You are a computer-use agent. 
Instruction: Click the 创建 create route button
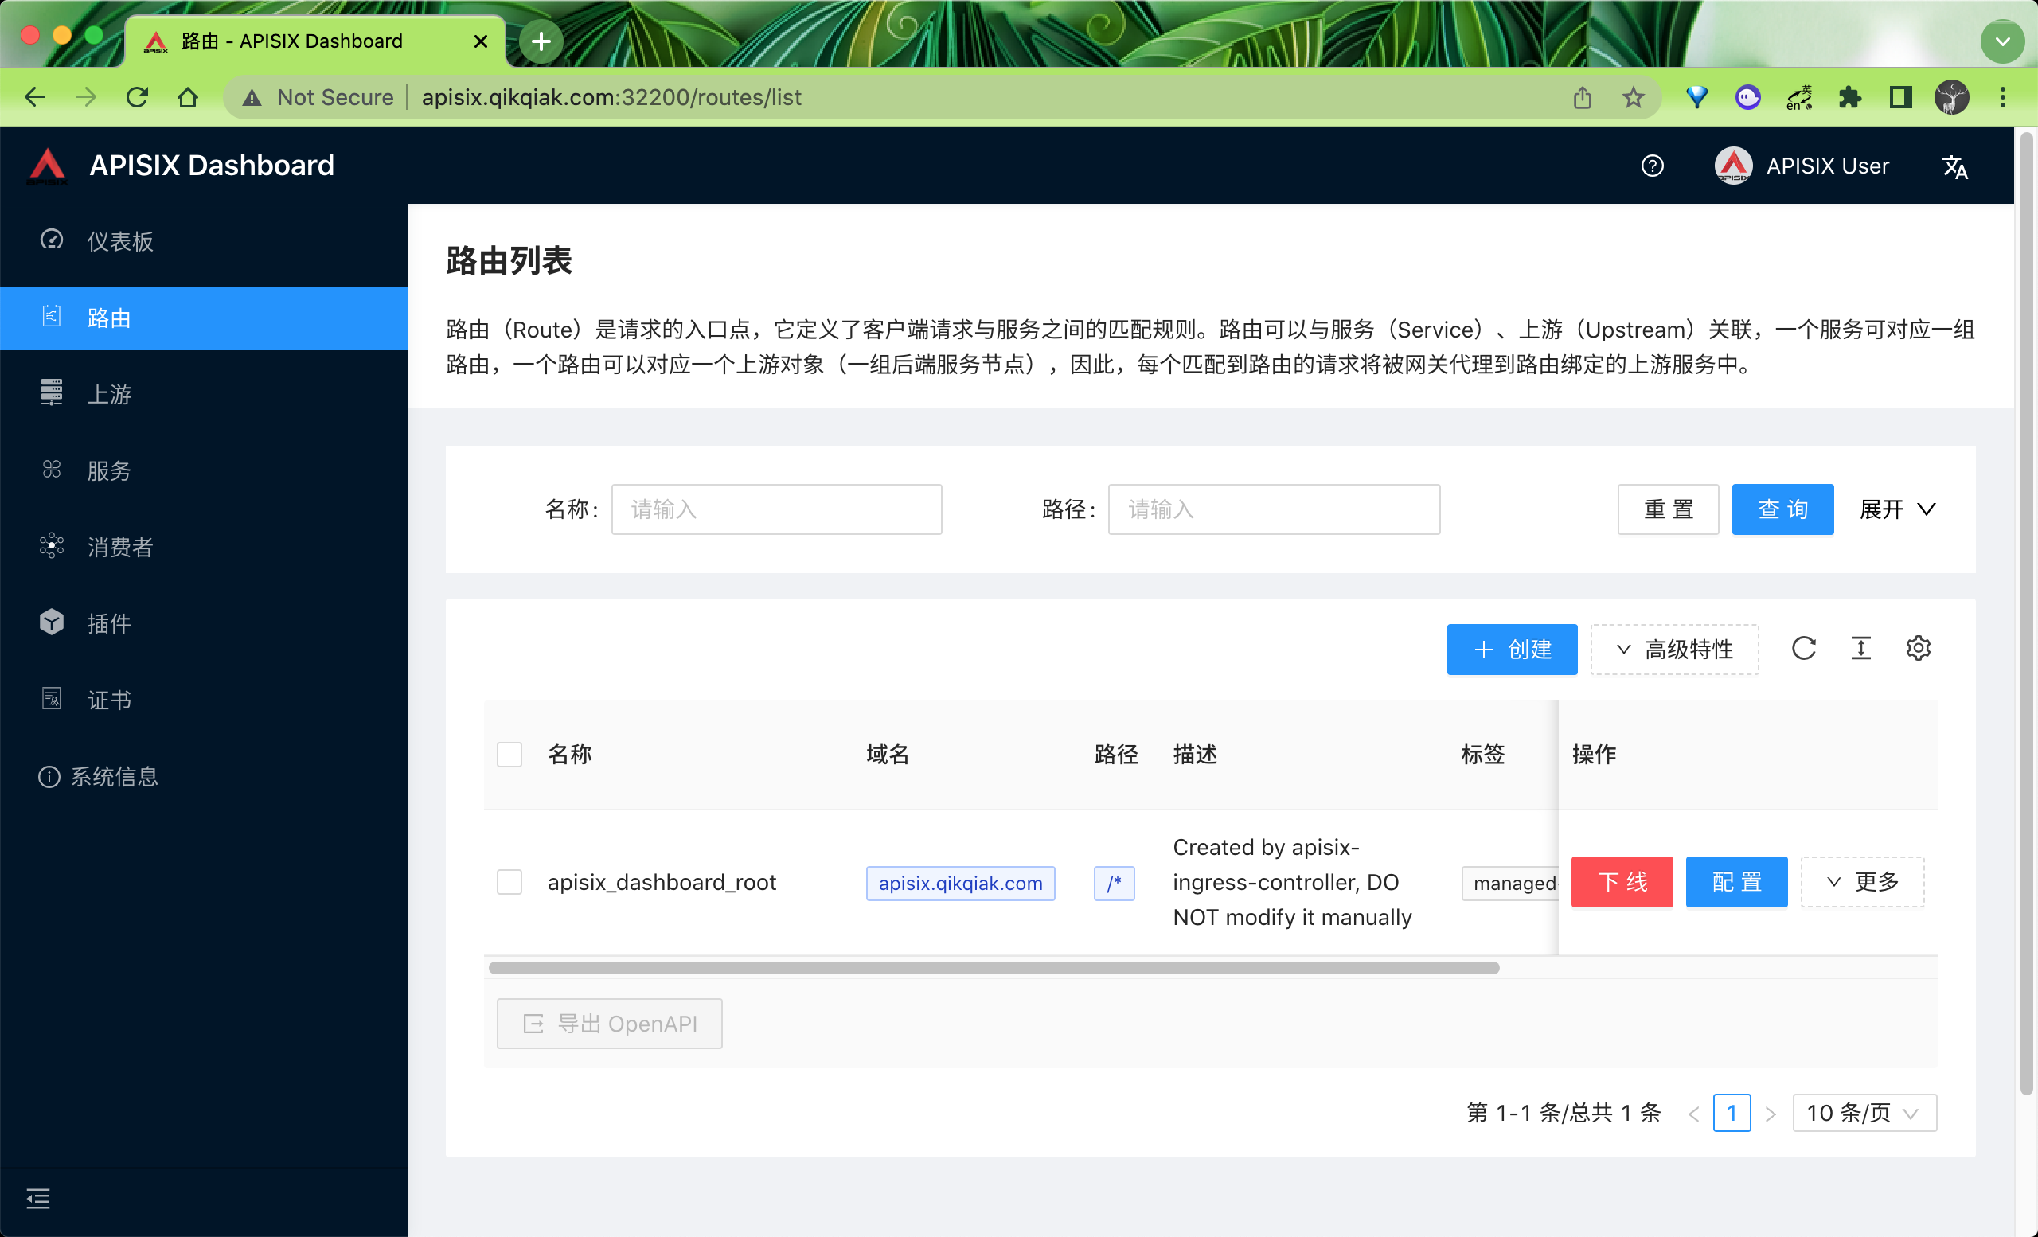pos(1512,649)
